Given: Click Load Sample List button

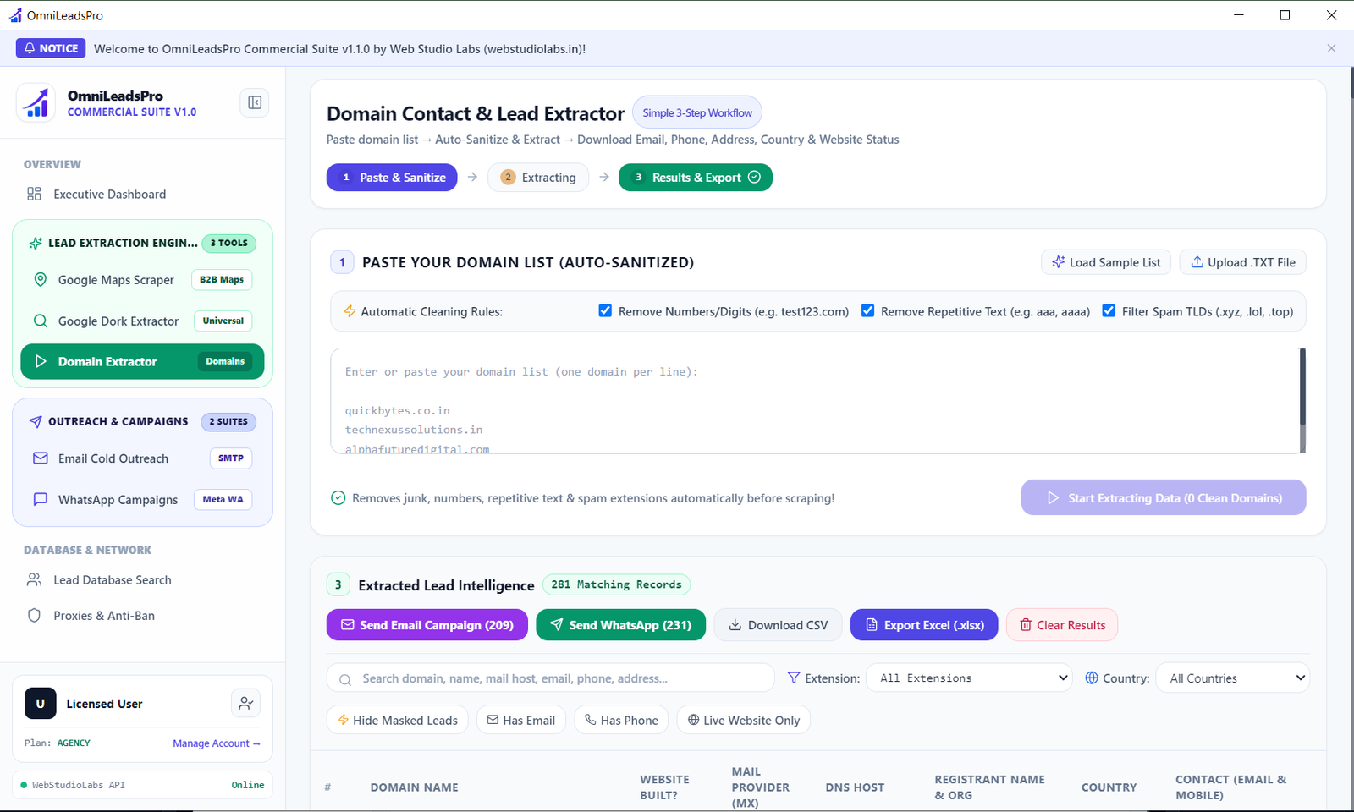Looking at the screenshot, I should [x=1106, y=262].
